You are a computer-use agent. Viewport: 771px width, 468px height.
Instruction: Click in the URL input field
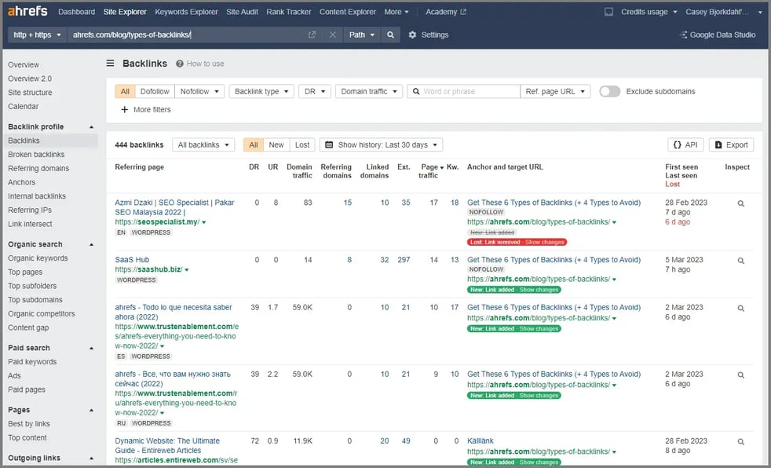[x=187, y=35]
